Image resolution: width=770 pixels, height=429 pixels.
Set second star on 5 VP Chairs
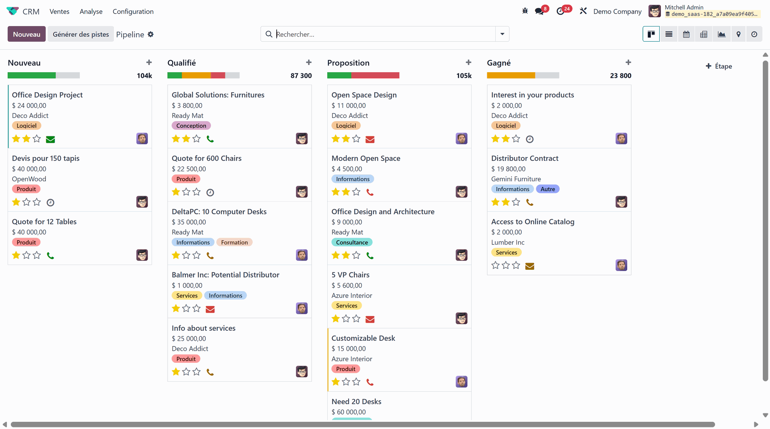[346, 319]
